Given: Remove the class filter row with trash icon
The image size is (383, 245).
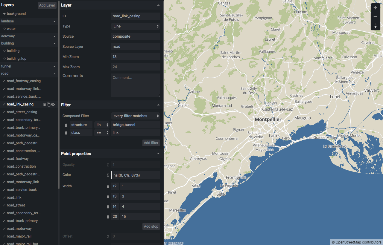Looking at the screenshot, I should [x=66, y=133].
